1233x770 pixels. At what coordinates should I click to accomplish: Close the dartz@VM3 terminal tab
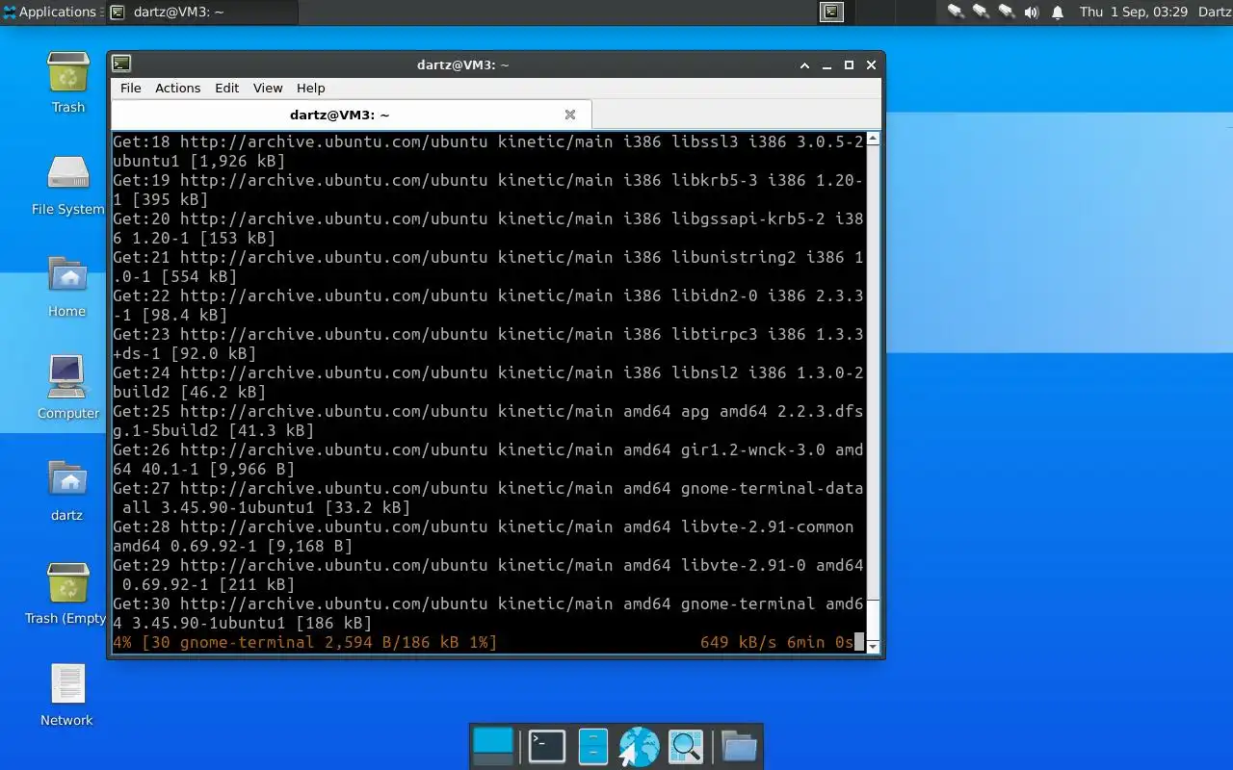click(x=570, y=115)
